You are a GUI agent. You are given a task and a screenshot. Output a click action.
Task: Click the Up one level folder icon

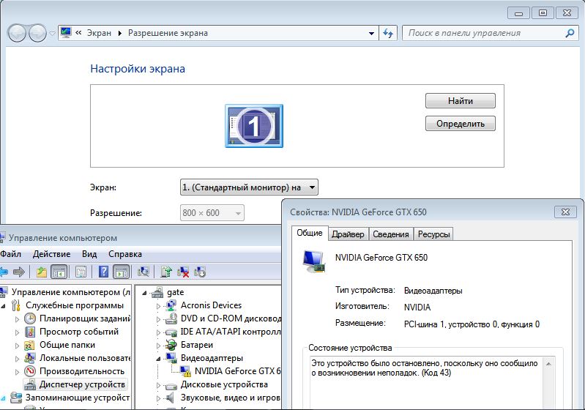click(42, 272)
